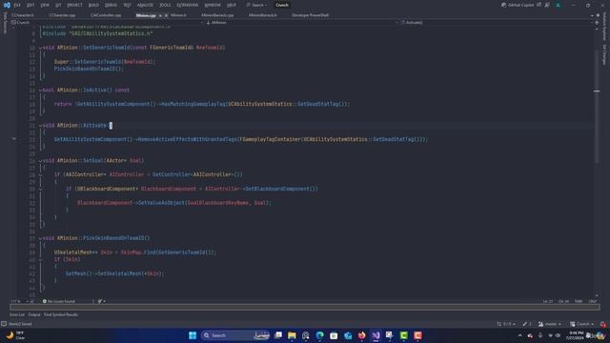Collapse the UBlackboardComponent if block
Viewport: 610px width, 343px height.
click(x=40, y=189)
